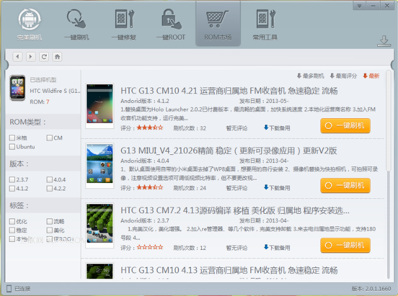Open the download manager arrow icon
Image resolution: width=398 pixels, height=296 pixels.
tap(384, 41)
